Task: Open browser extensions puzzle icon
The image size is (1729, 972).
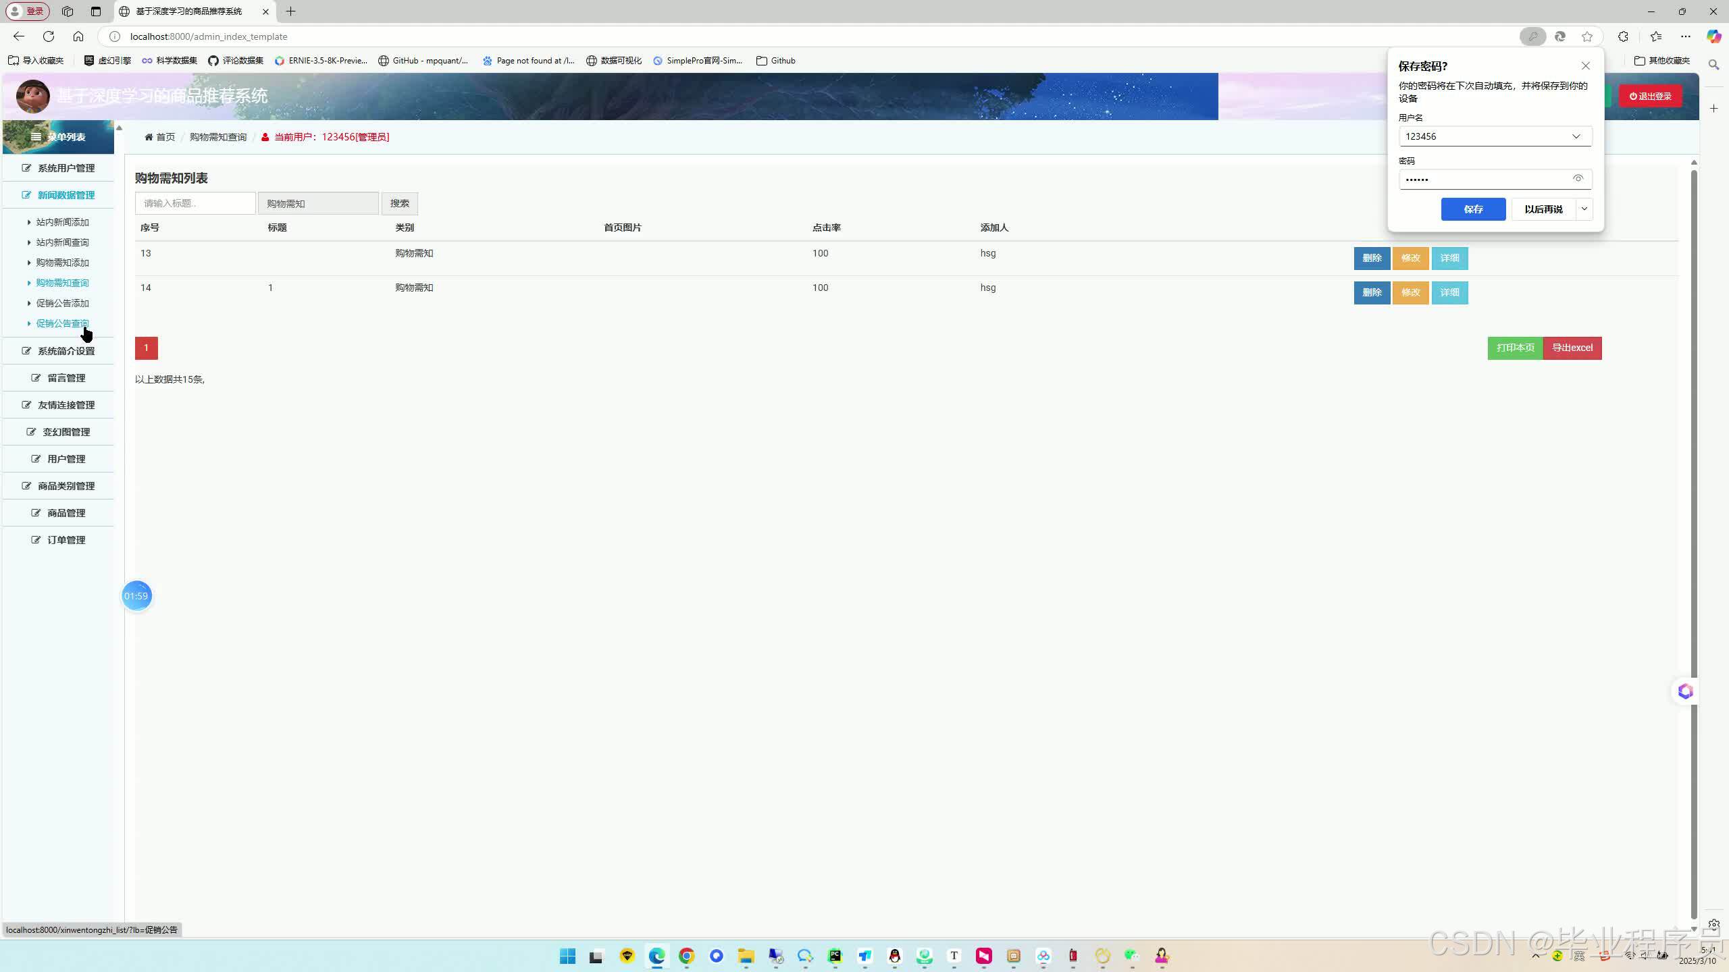Action: (1623, 36)
